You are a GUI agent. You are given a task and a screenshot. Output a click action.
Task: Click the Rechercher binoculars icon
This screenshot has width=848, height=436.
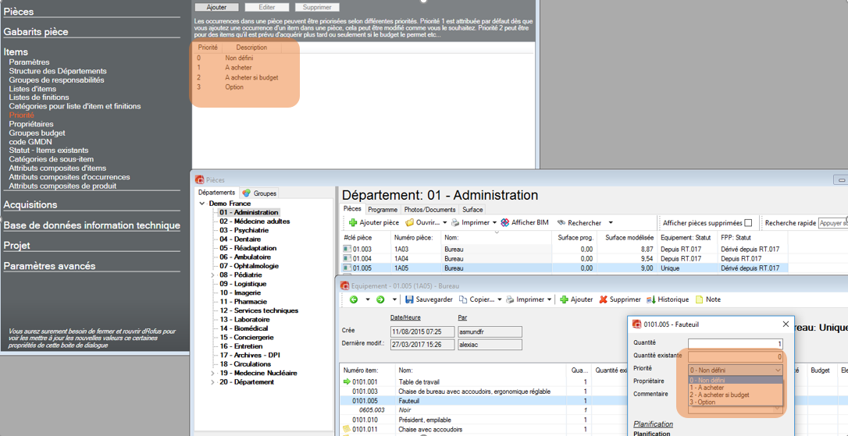pyautogui.click(x=561, y=222)
